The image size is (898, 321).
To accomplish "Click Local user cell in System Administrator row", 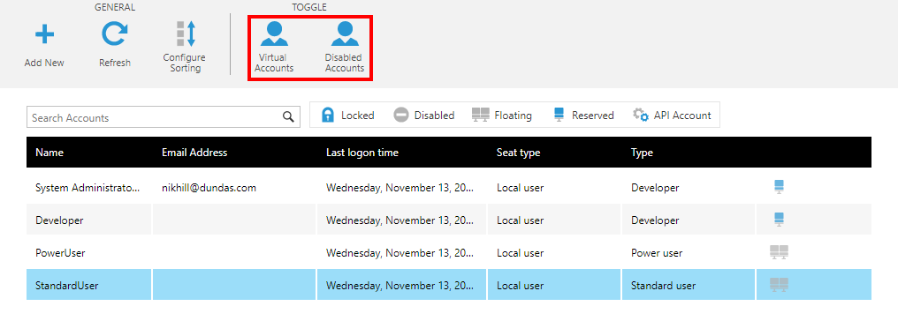I will click(x=554, y=187).
